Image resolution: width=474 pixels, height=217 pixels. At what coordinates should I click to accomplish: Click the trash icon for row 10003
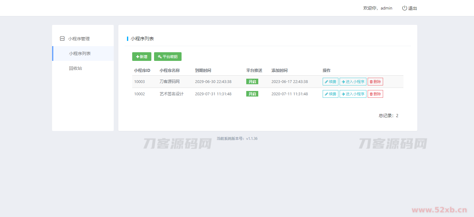(x=371, y=82)
